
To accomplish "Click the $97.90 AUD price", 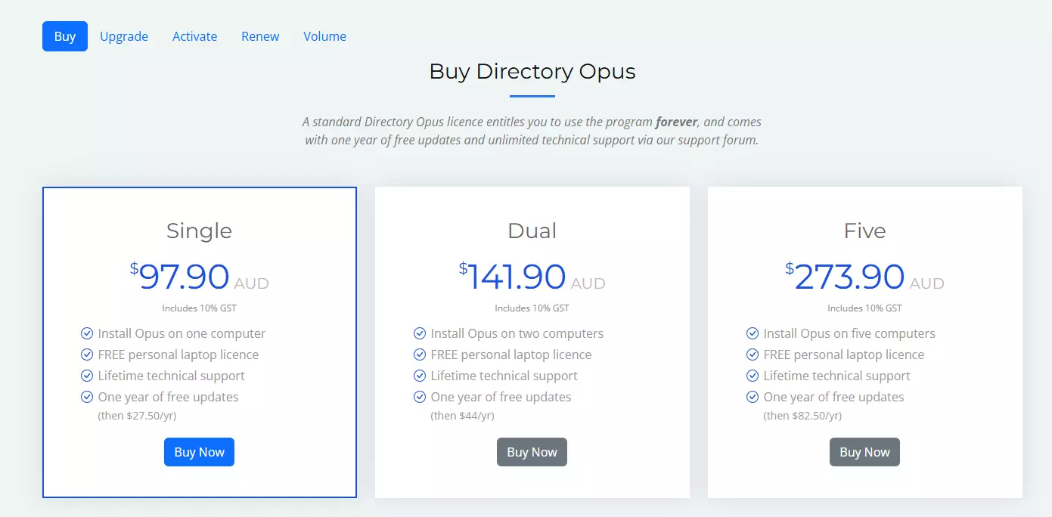I will [x=199, y=277].
